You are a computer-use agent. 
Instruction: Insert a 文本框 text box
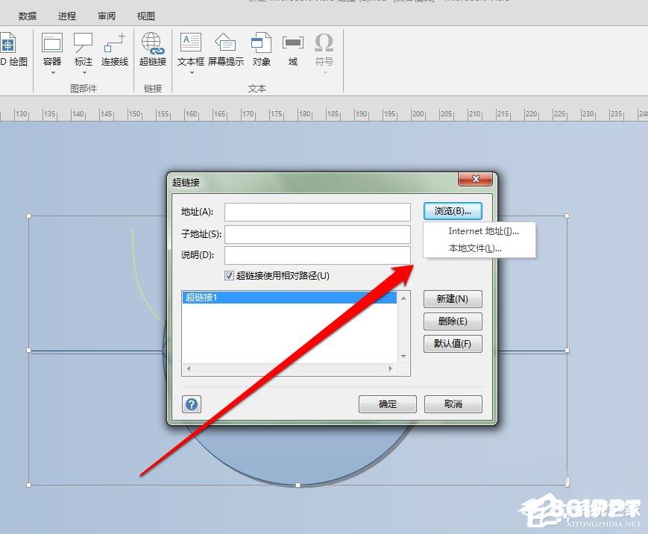coord(190,49)
